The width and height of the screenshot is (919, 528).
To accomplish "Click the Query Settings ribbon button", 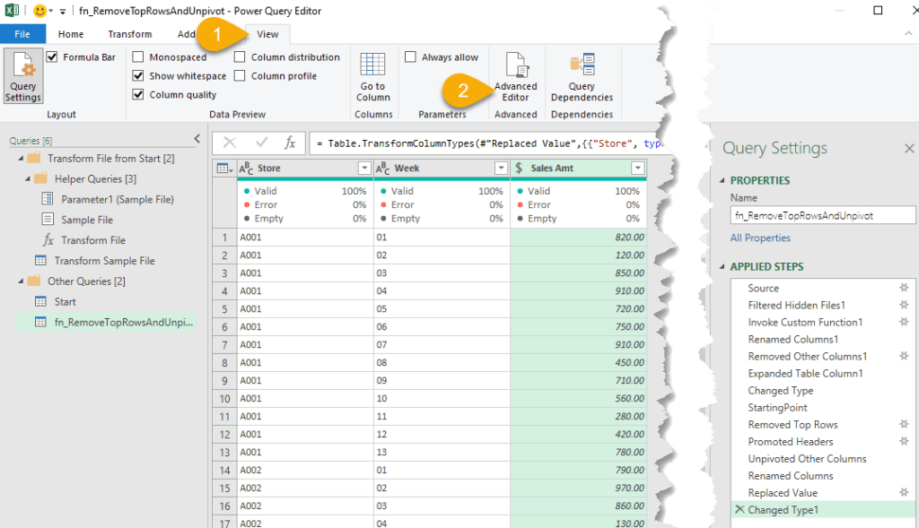I will [x=23, y=77].
